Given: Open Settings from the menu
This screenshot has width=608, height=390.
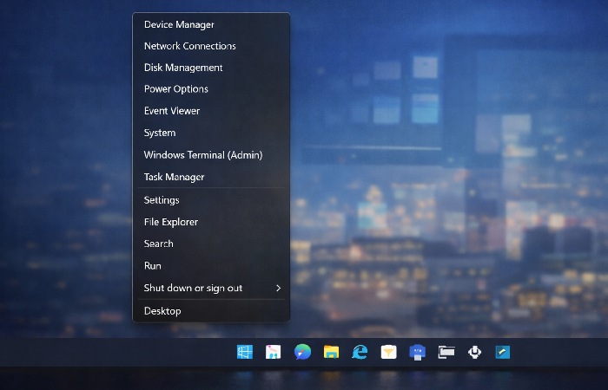Looking at the screenshot, I should click(211, 200).
